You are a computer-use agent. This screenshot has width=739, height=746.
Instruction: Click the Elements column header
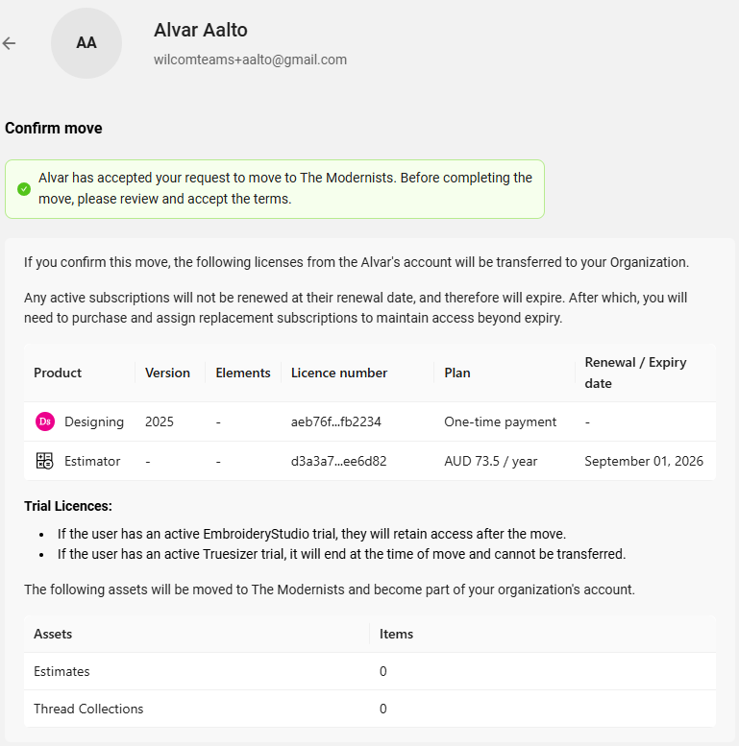(243, 373)
